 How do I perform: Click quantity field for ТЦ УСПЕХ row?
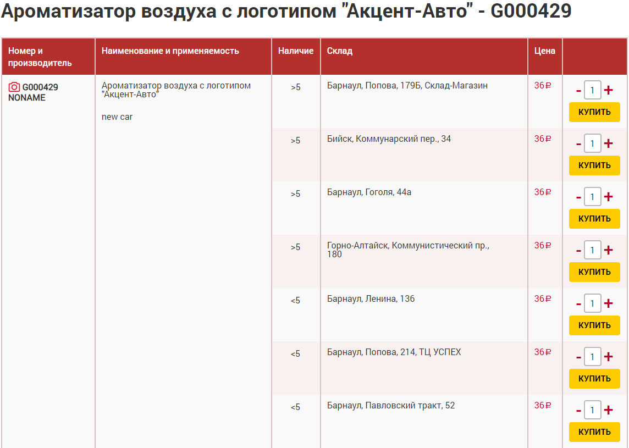[593, 357]
